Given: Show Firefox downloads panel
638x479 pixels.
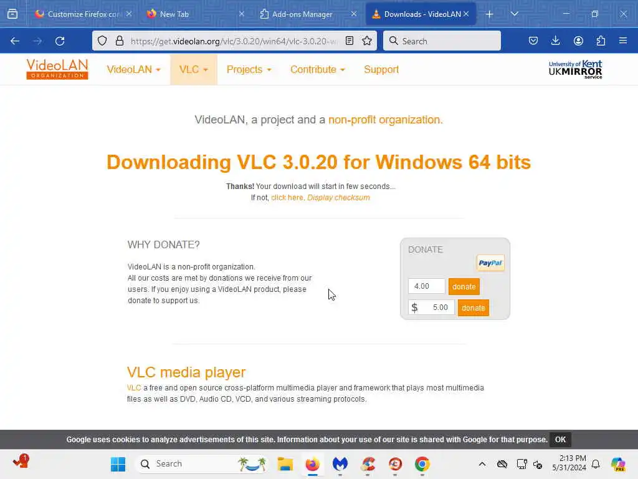Looking at the screenshot, I should point(555,41).
